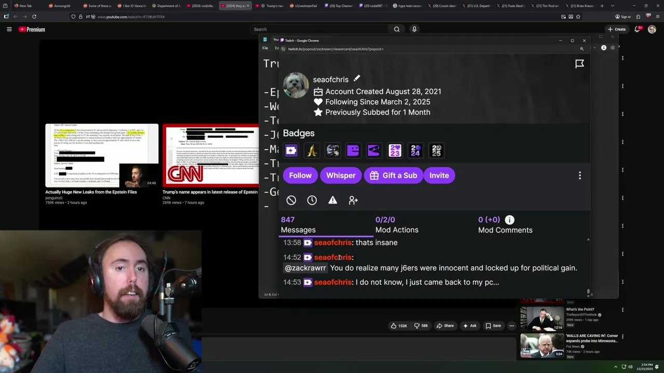
Task: Click the armored helmet badge icon
Action: [333, 150]
